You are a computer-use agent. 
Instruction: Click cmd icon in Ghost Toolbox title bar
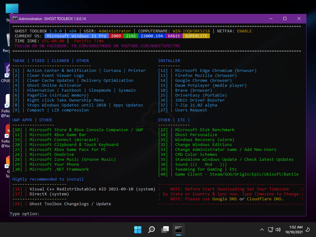click(15, 19)
